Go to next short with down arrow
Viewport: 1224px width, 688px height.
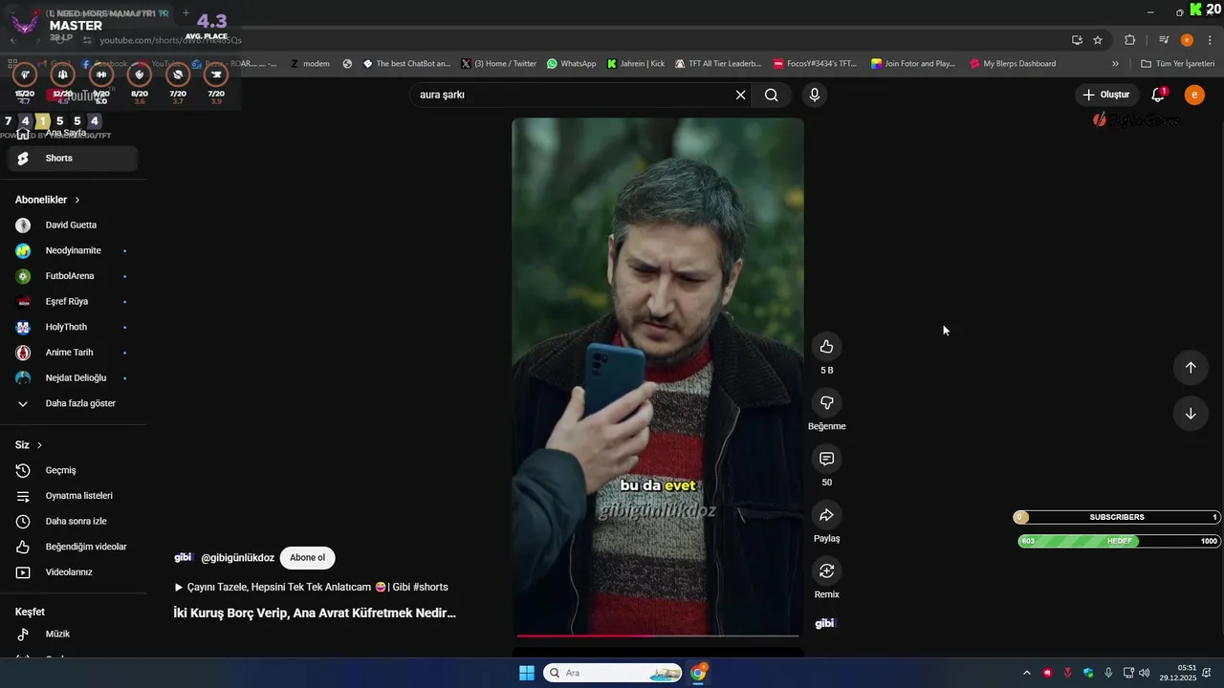[x=1191, y=414]
